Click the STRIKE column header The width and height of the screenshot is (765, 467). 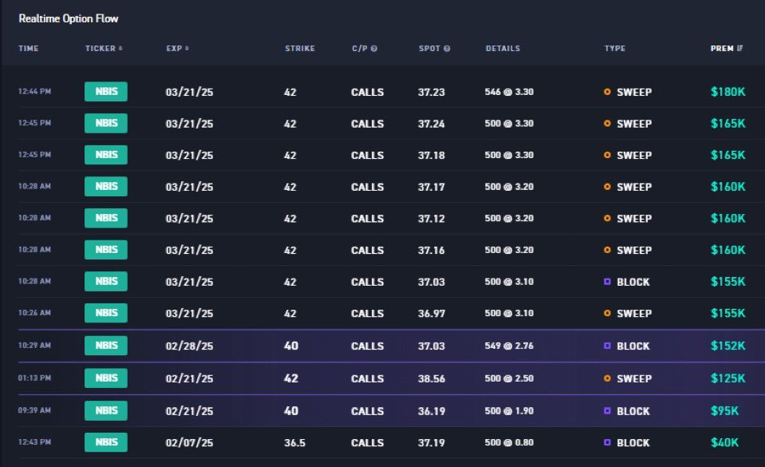[299, 49]
